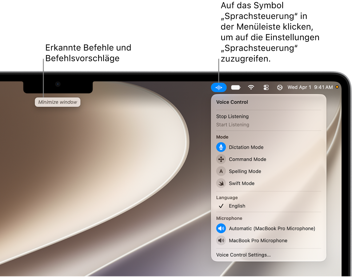Select Command Mode
The height and width of the screenshot is (277, 352).
269,159
